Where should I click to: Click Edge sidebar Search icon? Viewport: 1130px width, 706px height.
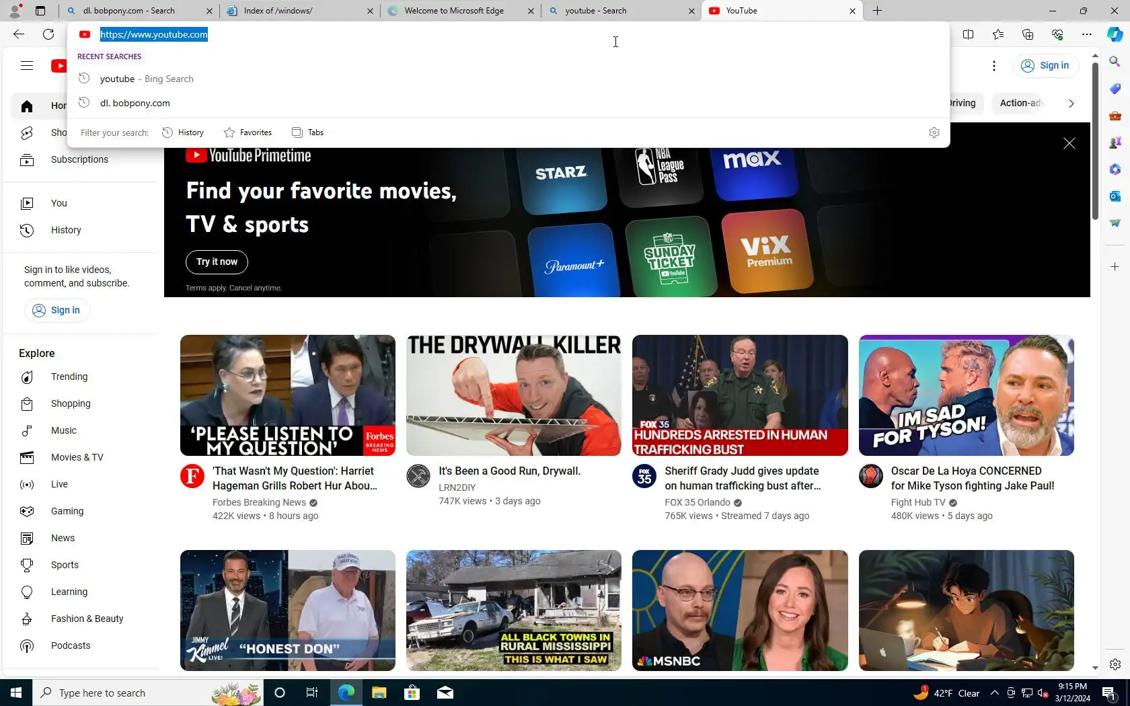[x=1115, y=62]
